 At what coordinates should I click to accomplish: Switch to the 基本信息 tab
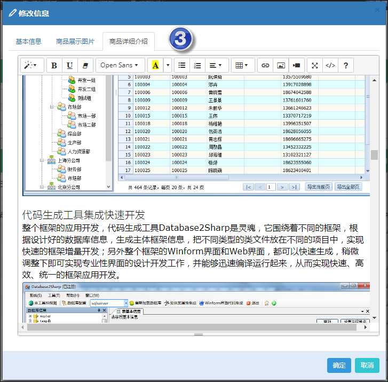28,41
